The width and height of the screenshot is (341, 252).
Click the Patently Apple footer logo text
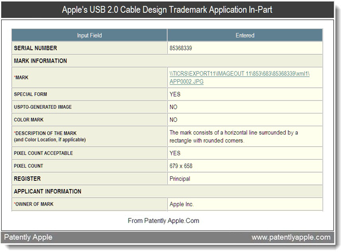point(29,237)
